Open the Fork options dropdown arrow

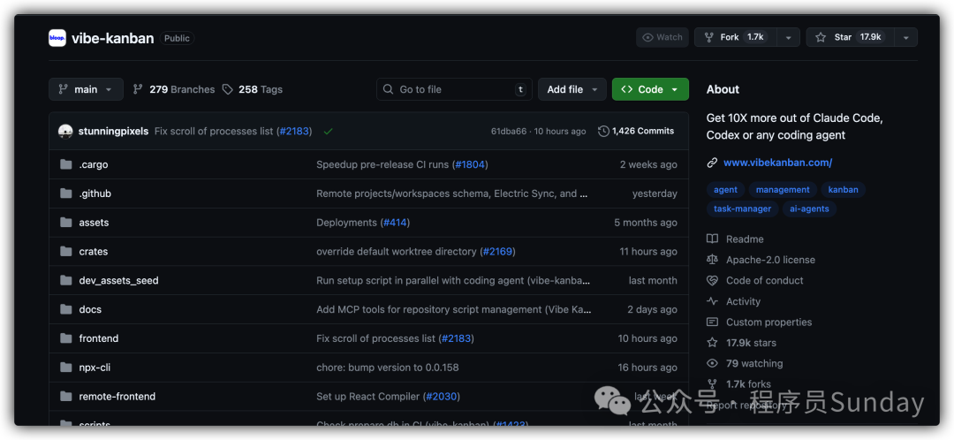coord(788,37)
